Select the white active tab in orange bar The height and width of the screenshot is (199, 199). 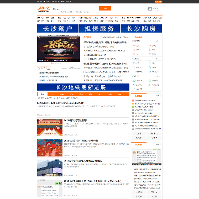(43, 95)
